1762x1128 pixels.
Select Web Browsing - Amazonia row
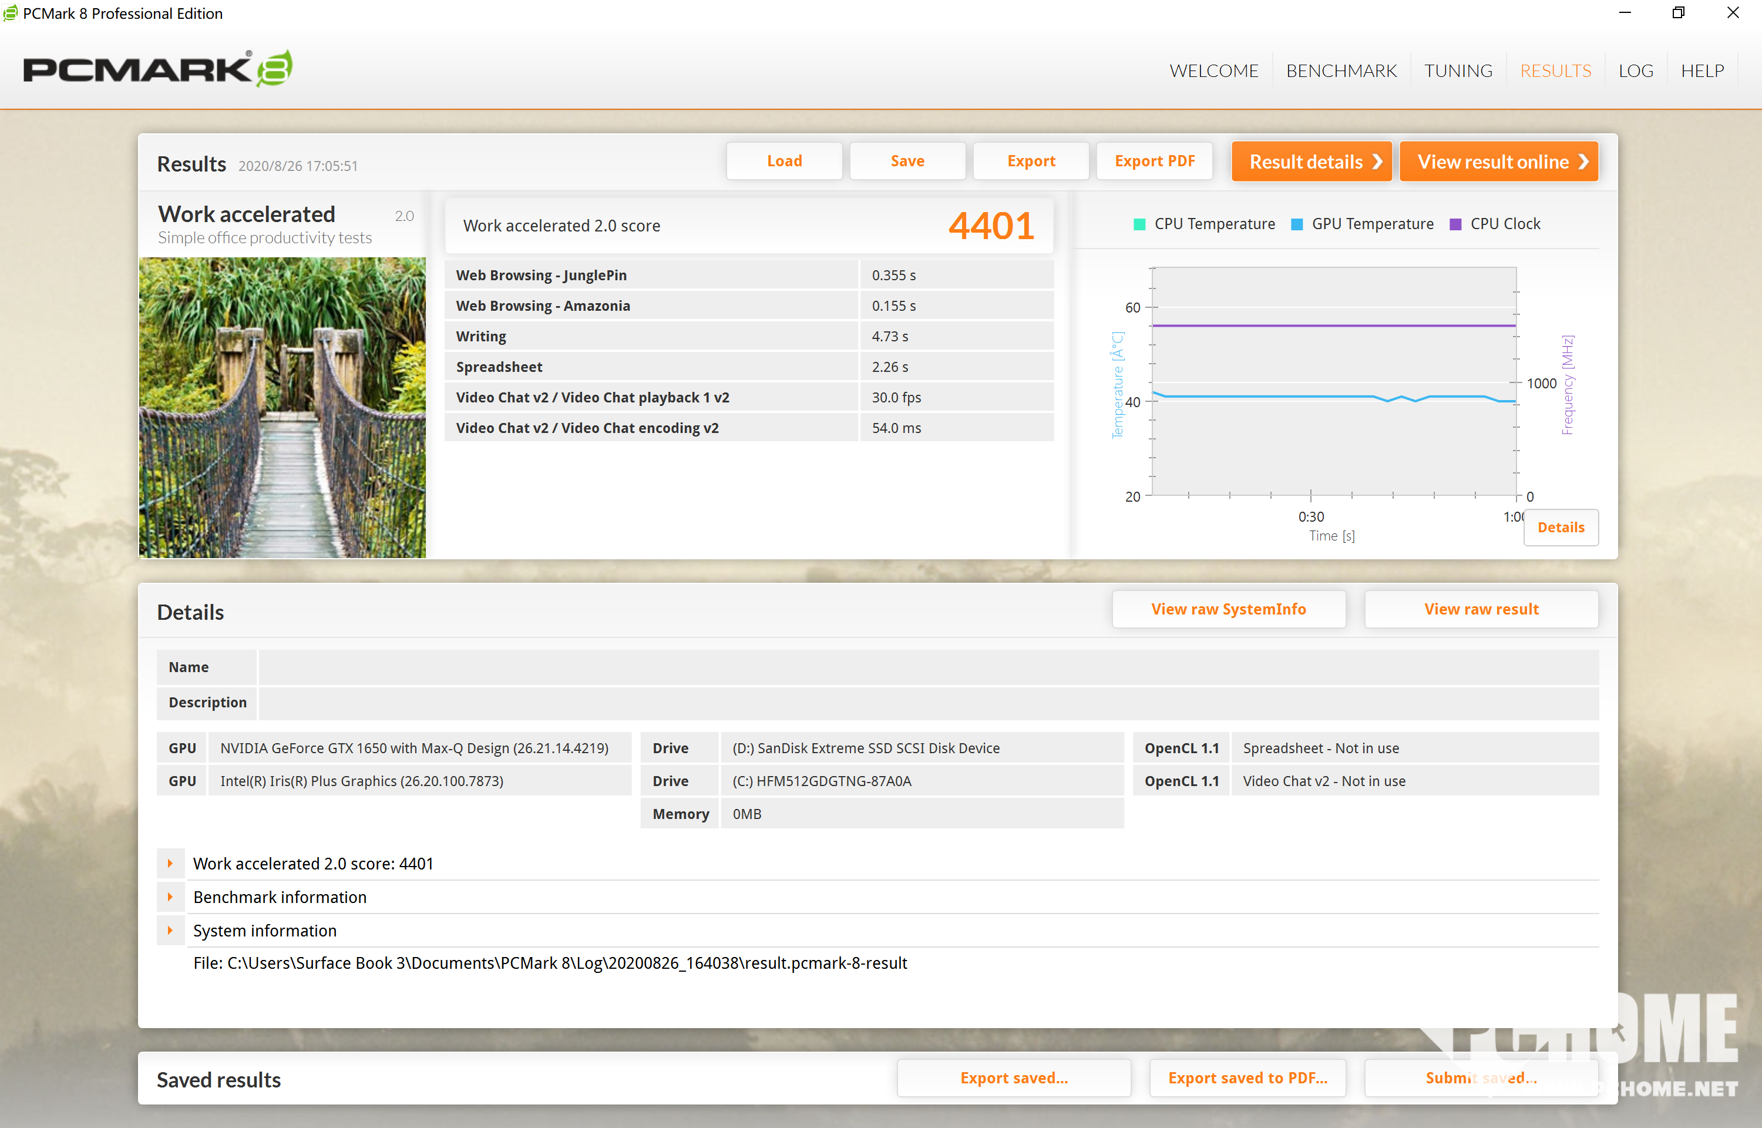[749, 306]
